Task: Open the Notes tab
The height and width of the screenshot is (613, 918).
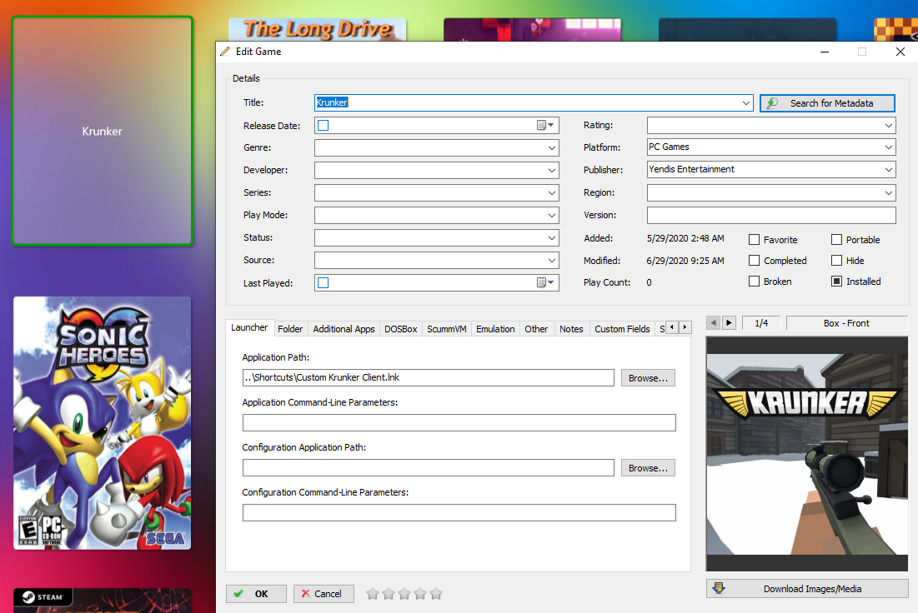Action: tap(571, 329)
